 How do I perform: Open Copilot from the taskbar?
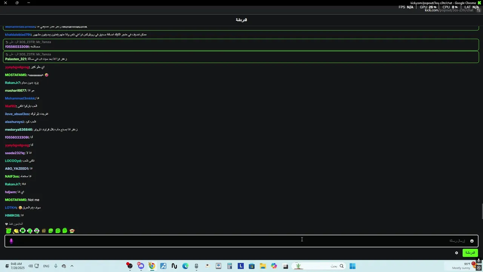274,266
